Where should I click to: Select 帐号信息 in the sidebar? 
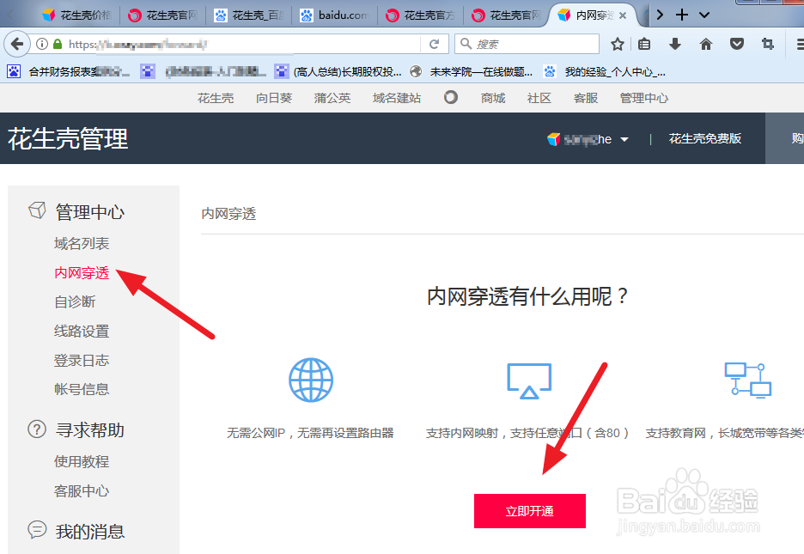(82, 389)
